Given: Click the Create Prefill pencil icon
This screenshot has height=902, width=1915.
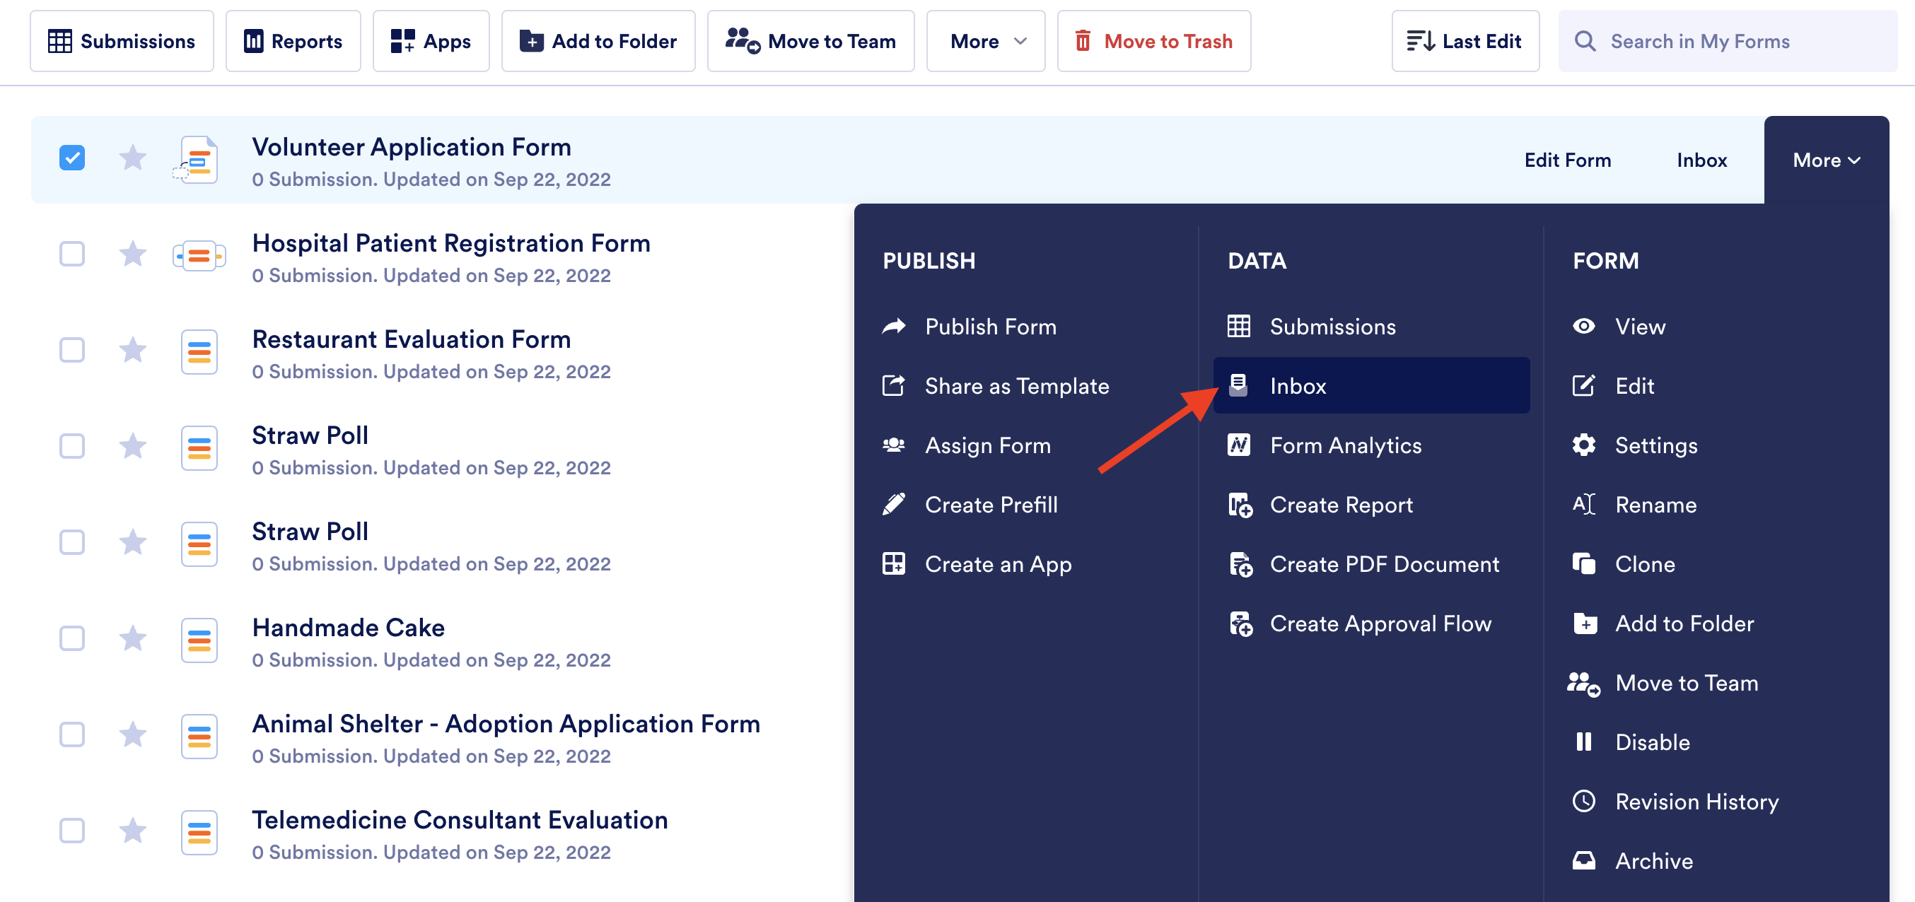Looking at the screenshot, I should tap(894, 505).
